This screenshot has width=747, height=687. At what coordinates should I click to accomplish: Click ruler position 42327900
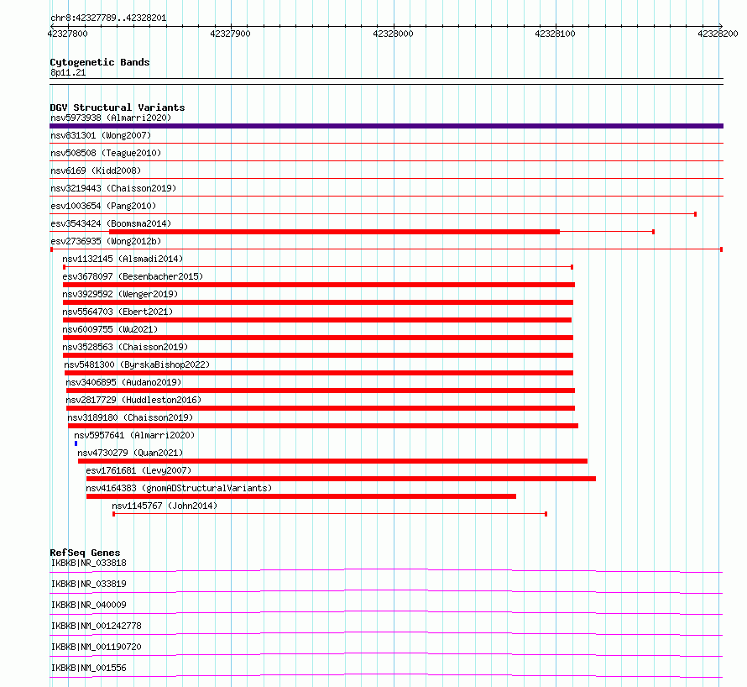pyautogui.click(x=230, y=34)
